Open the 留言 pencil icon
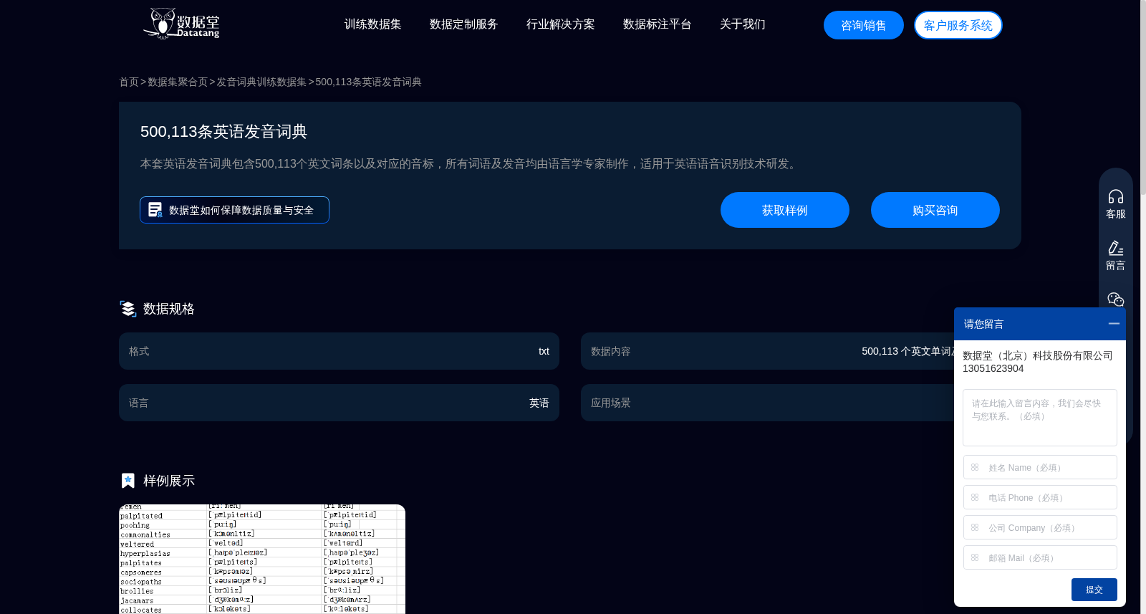This screenshot has width=1146, height=614. [1116, 248]
